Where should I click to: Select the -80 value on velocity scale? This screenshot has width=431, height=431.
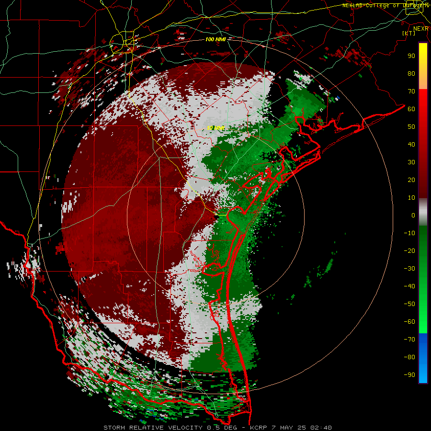tap(409, 357)
